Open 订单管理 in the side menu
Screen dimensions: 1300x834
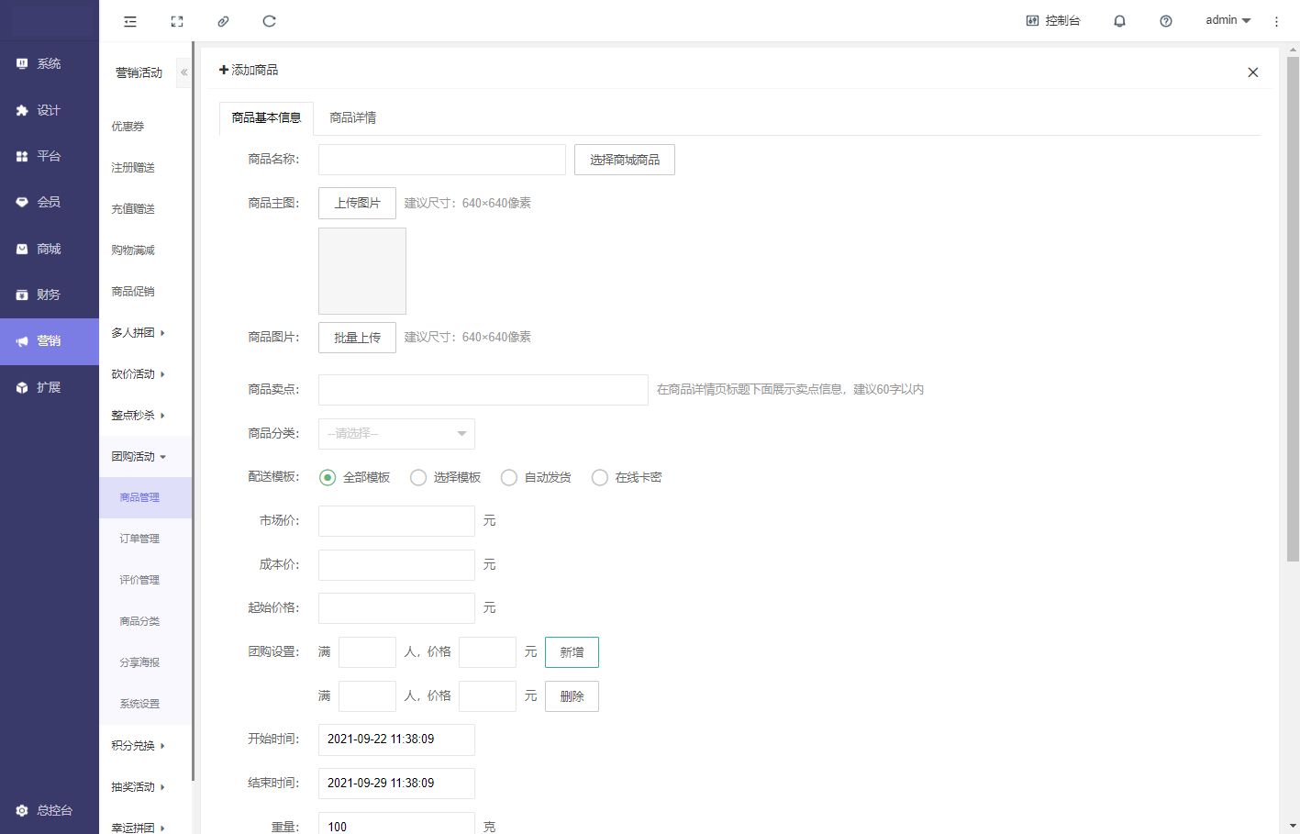139,539
